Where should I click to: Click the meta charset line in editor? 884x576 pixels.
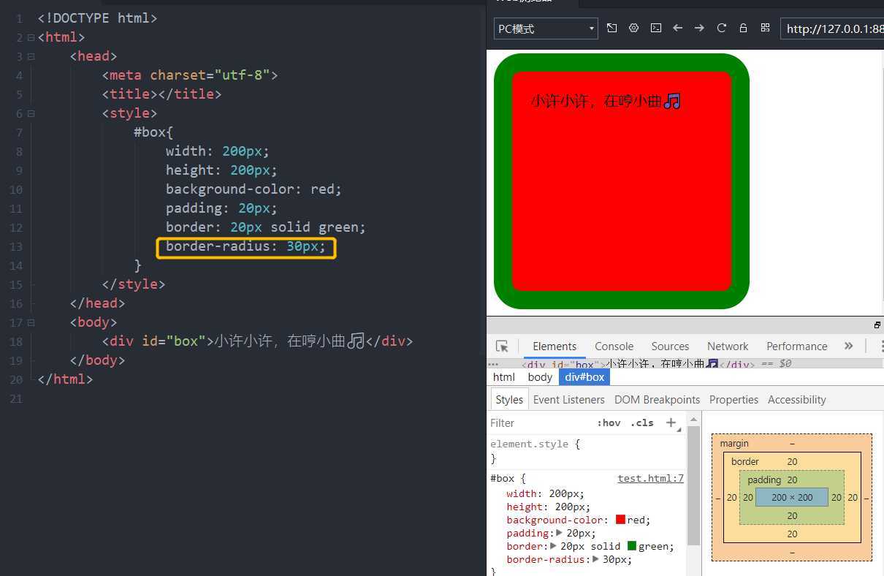[190, 75]
